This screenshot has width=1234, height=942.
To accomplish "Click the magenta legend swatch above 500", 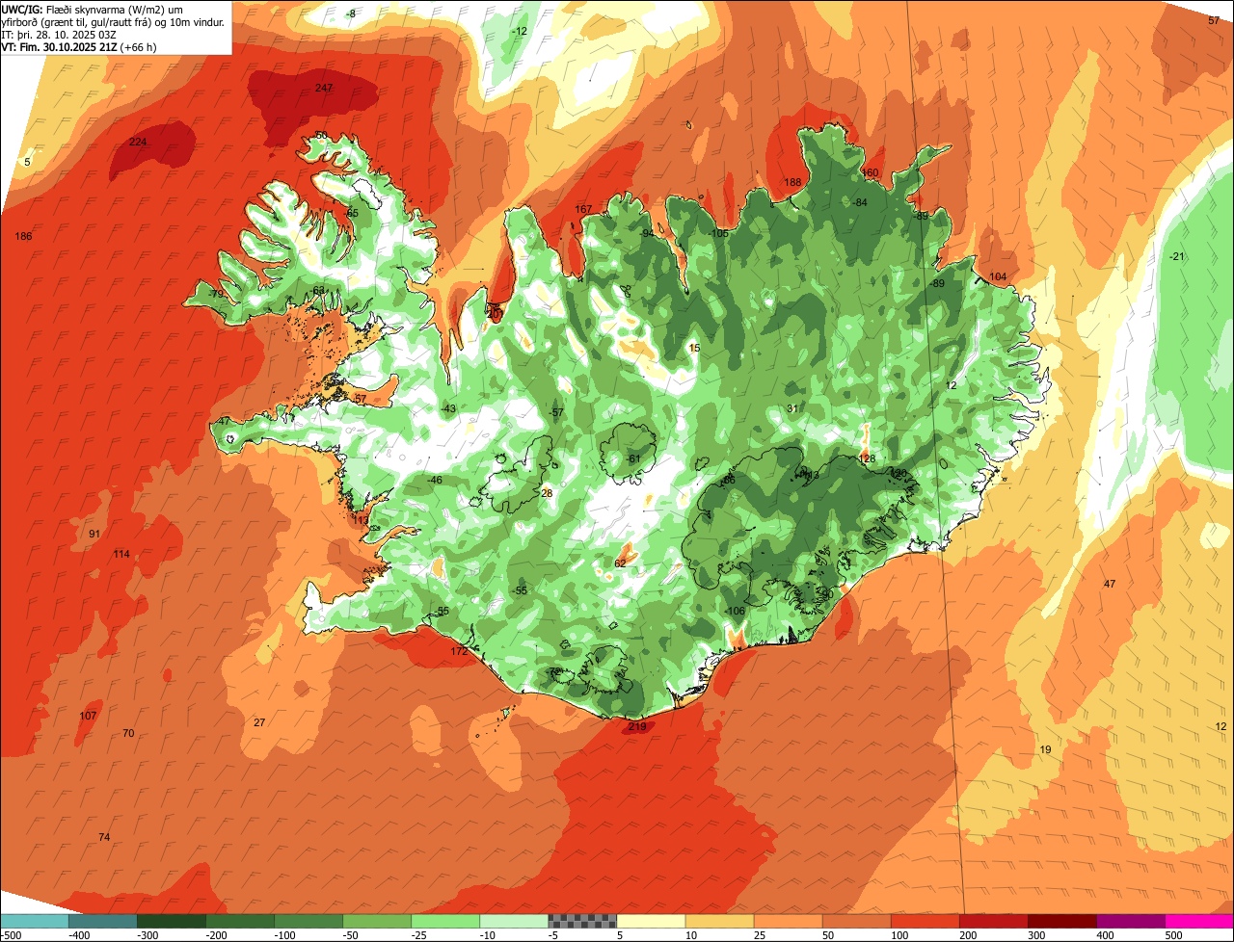I will [x=1199, y=921].
